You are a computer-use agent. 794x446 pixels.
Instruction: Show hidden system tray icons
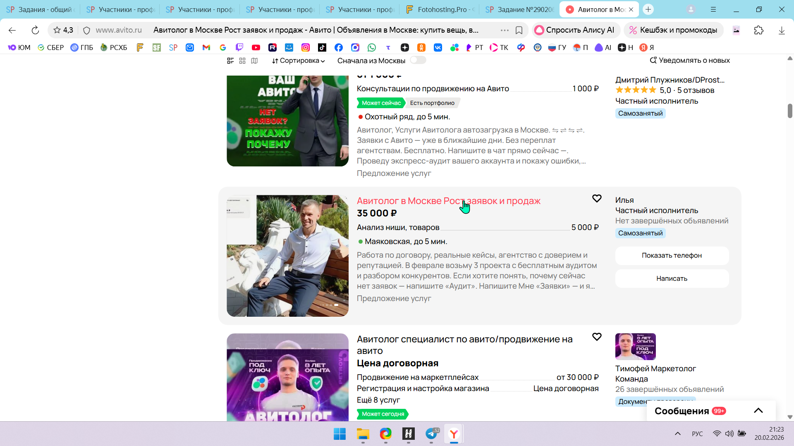[x=677, y=434]
